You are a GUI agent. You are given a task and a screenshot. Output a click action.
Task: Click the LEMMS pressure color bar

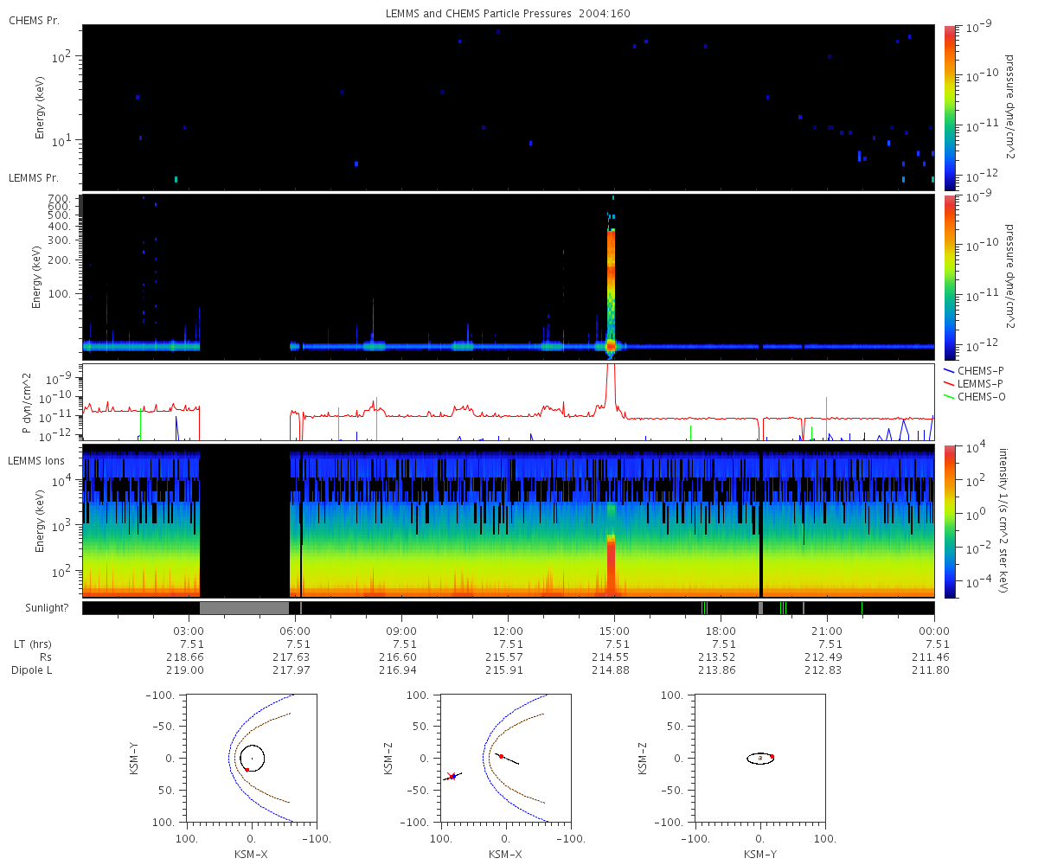(x=949, y=277)
